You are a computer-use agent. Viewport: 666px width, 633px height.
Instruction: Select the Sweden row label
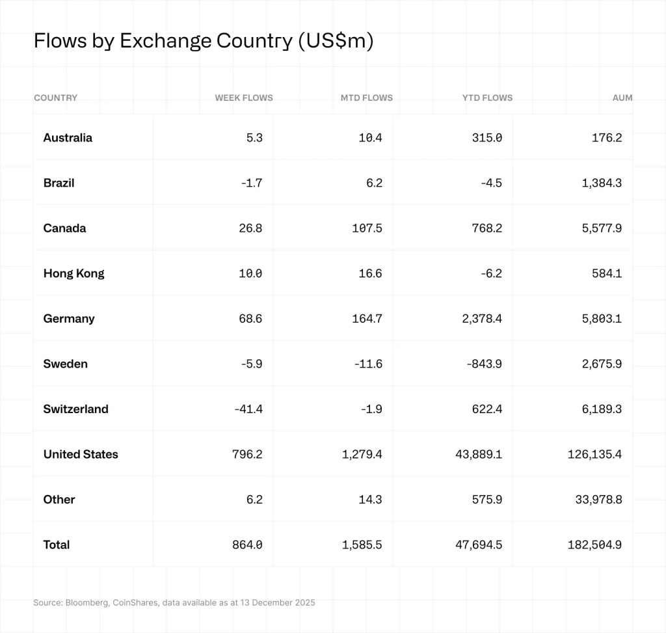click(65, 364)
